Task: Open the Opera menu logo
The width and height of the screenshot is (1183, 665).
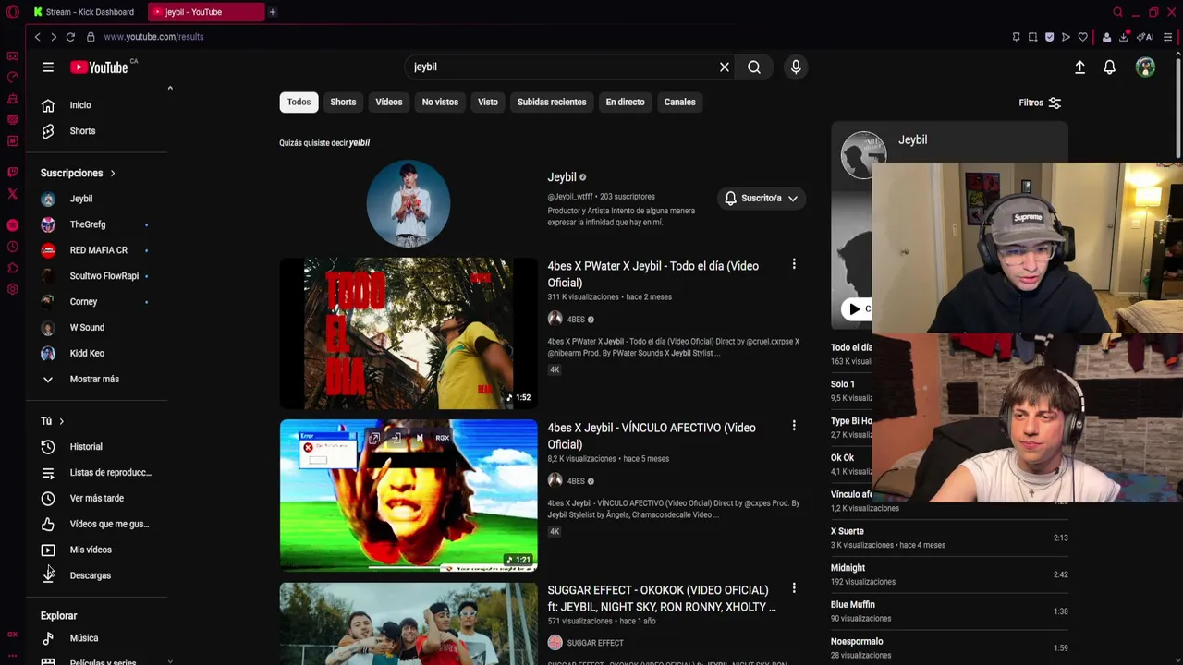Action: pyautogui.click(x=12, y=12)
